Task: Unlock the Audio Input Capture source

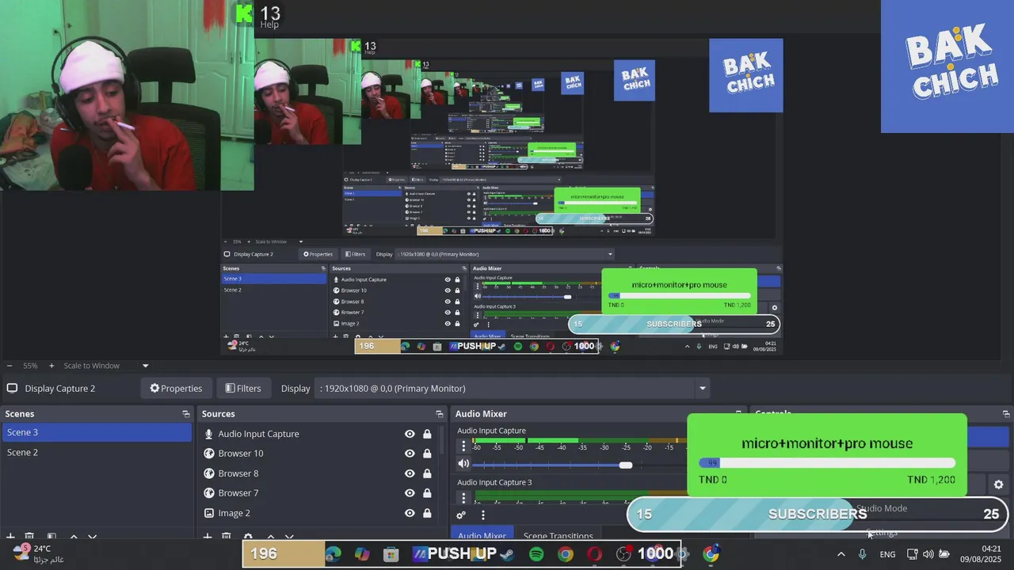Action: coord(427,434)
